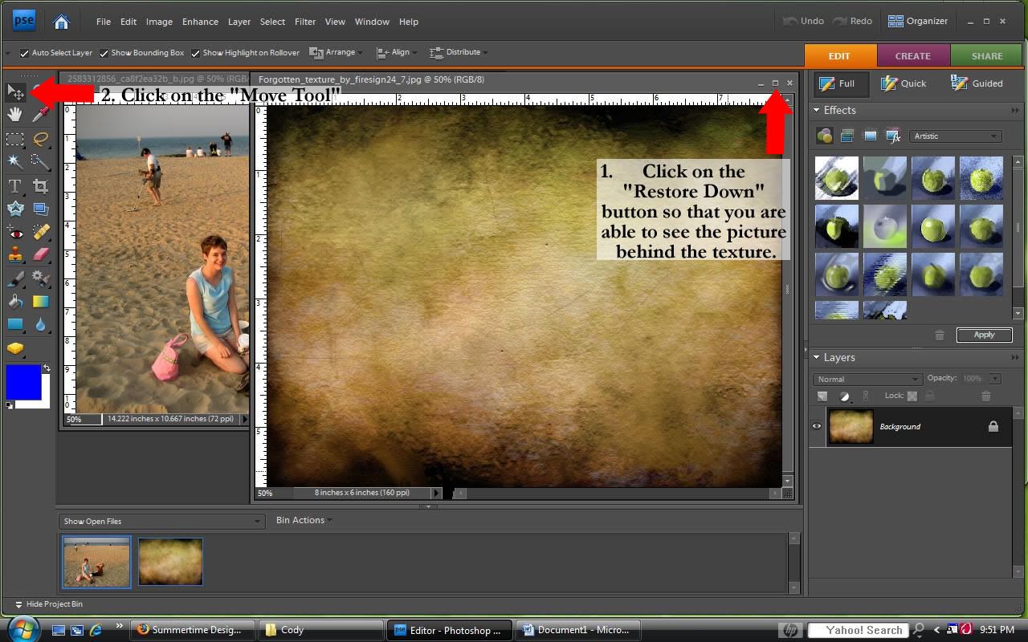
Task: Switch to Quick edit mode
Action: (904, 83)
